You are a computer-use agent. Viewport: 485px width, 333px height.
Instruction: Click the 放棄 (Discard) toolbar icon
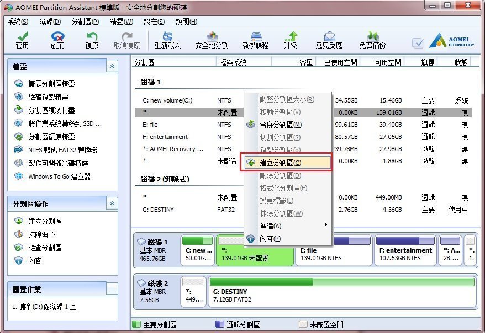pos(57,40)
